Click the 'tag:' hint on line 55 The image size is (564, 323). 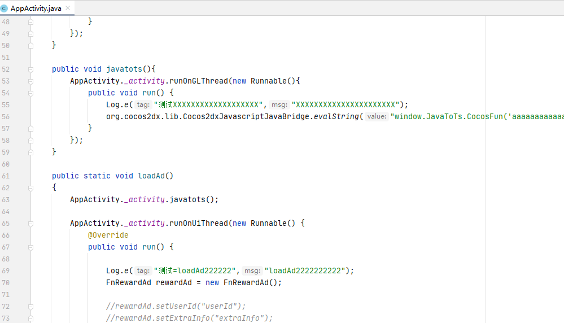[x=143, y=105]
